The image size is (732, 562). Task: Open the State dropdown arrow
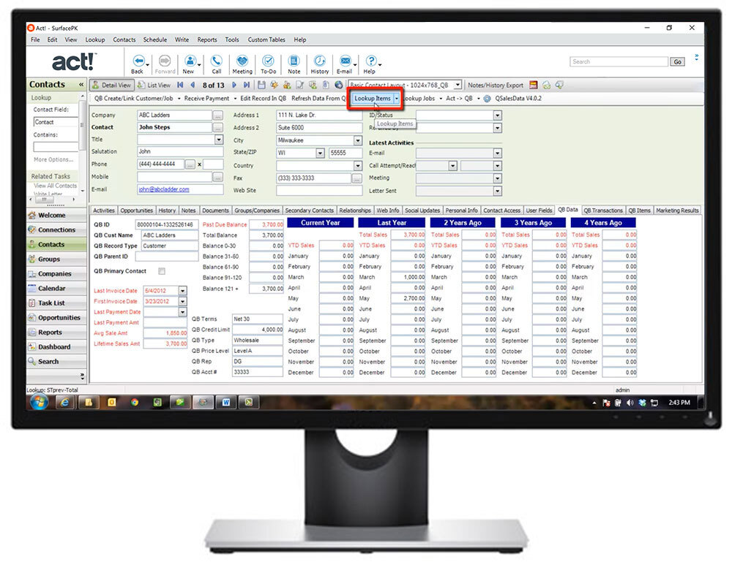[x=320, y=153]
